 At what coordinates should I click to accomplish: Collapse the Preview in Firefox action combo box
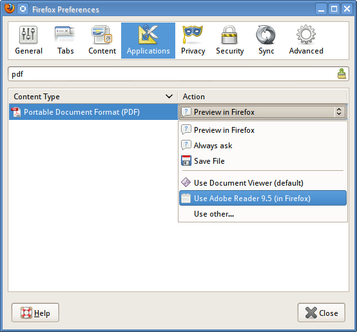pyautogui.click(x=263, y=112)
